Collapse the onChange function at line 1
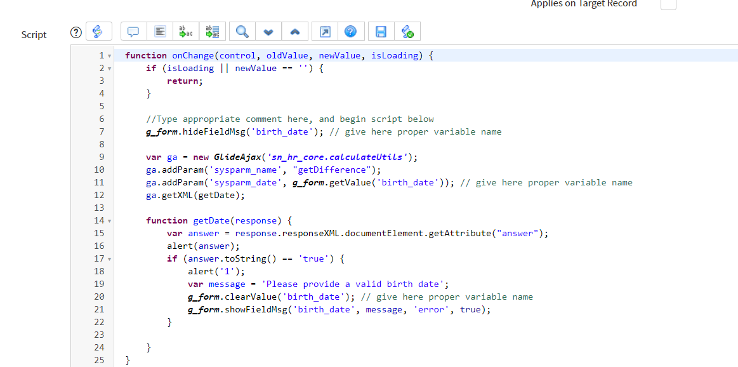Image resolution: width=738 pixels, height=367 pixels. 110,56
